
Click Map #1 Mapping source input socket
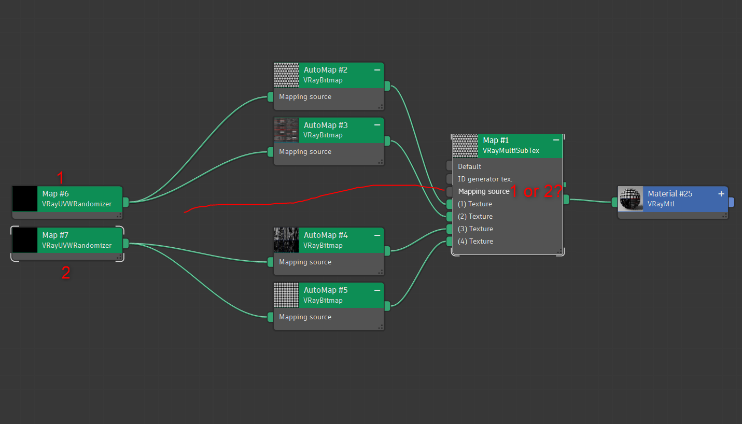449,191
